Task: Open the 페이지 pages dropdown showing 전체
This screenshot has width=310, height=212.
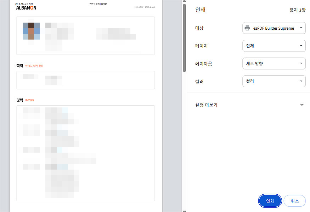Action: point(274,46)
